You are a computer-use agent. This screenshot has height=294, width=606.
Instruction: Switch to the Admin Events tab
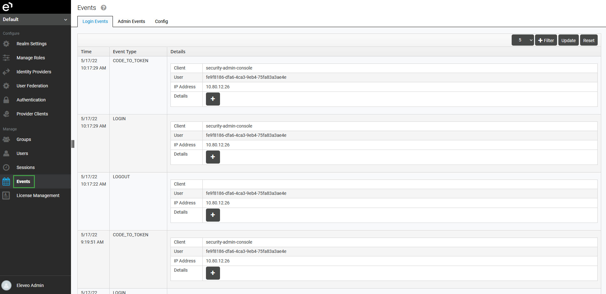(x=131, y=21)
